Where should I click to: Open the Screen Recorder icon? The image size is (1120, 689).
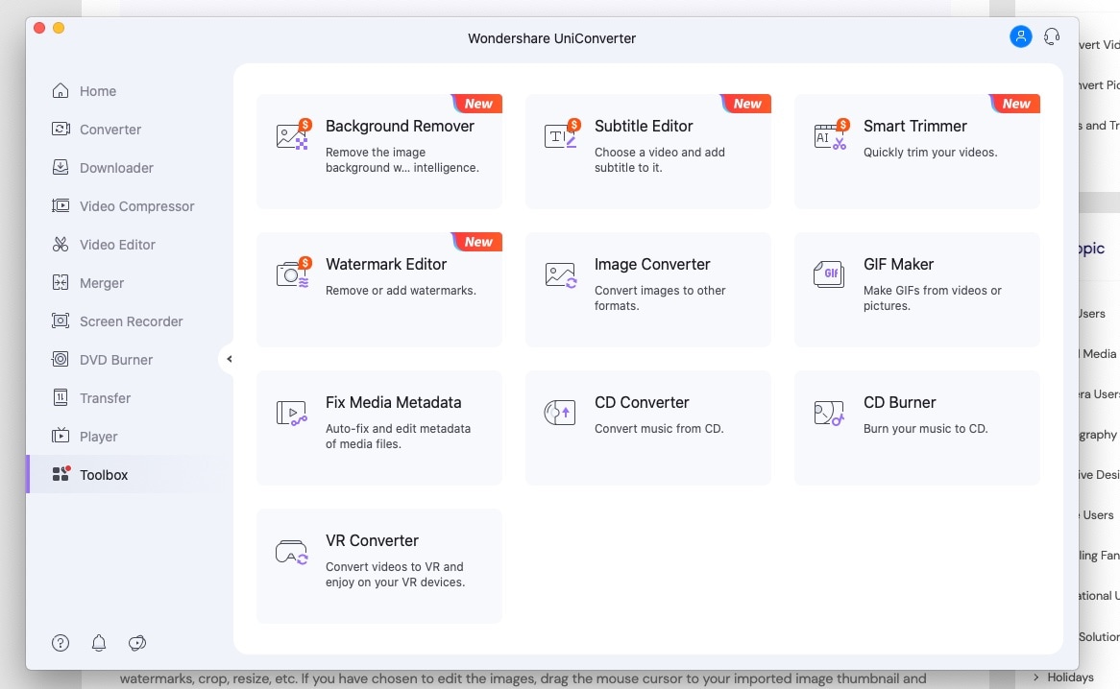[x=61, y=321]
